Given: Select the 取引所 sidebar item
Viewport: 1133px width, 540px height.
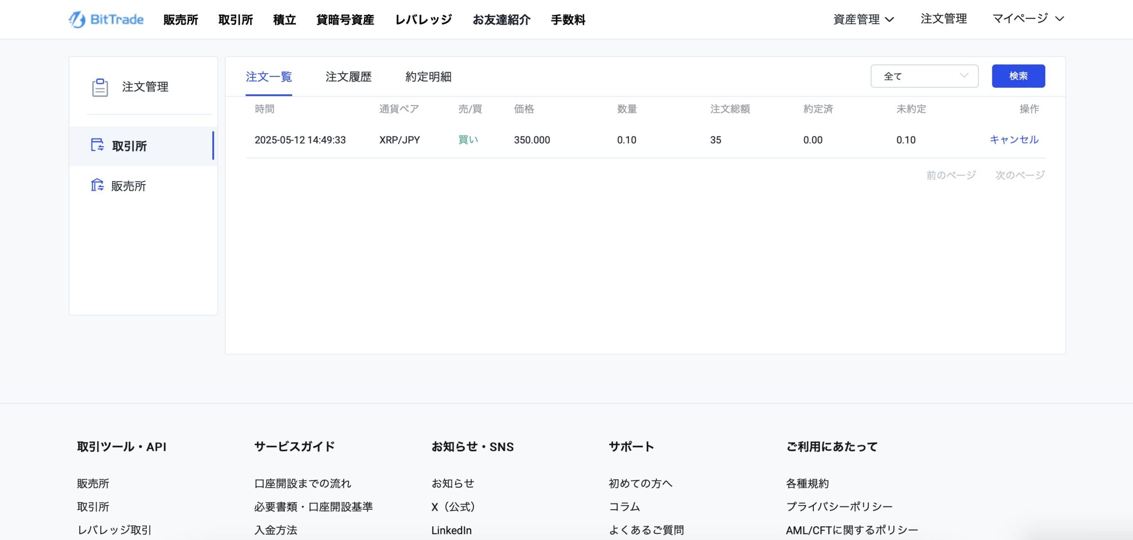Looking at the screenshot, I should pos(143,146).
